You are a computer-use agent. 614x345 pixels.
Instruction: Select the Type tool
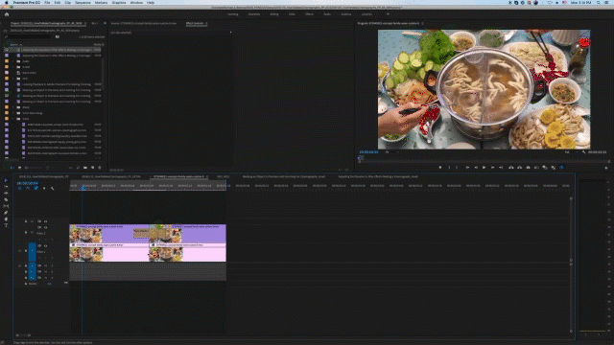6,225
